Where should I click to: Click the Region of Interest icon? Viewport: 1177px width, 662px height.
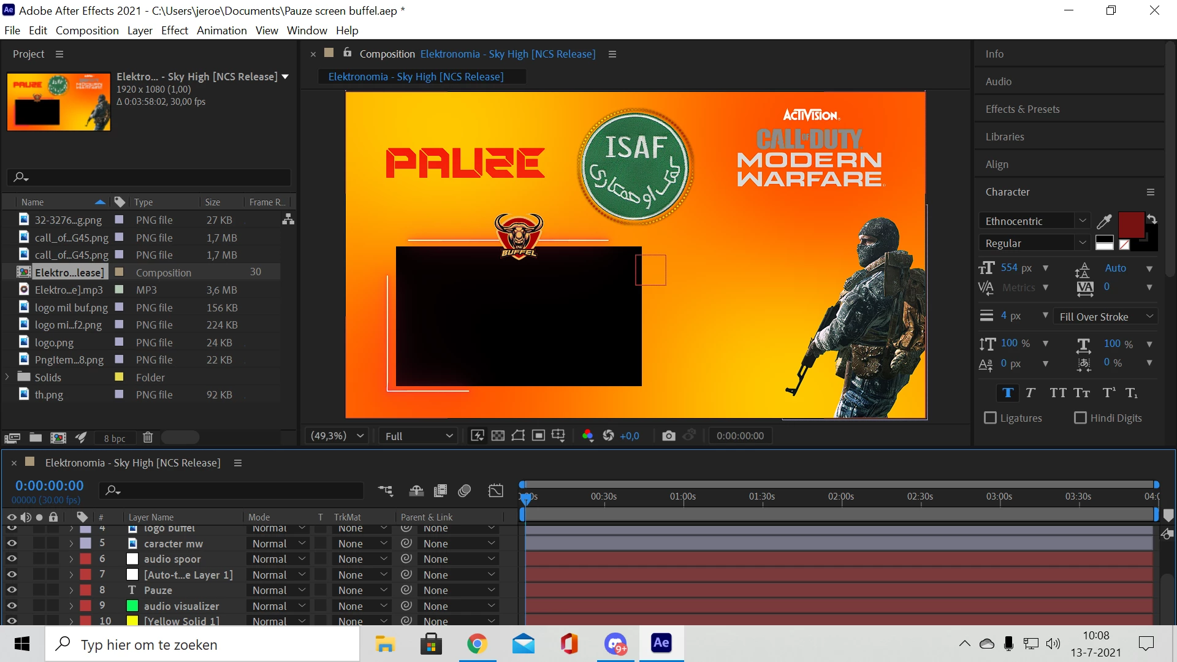tap(538, 436)
